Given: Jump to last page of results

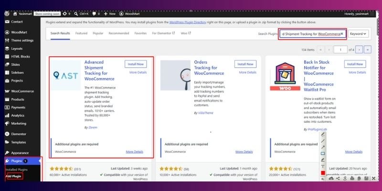Looking at the screenshot, I should 368,50.
